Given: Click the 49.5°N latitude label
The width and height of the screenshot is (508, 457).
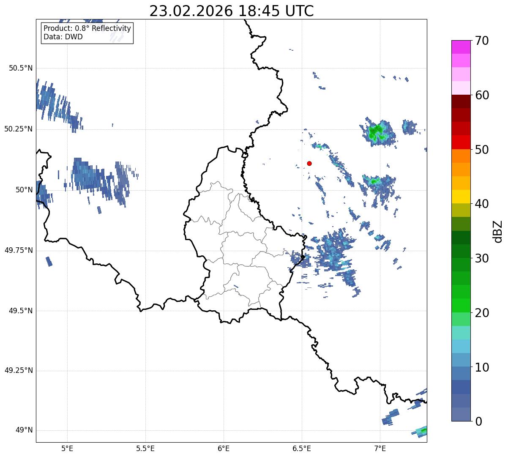Looking at the screenshot, I should [x=21, y=311].
